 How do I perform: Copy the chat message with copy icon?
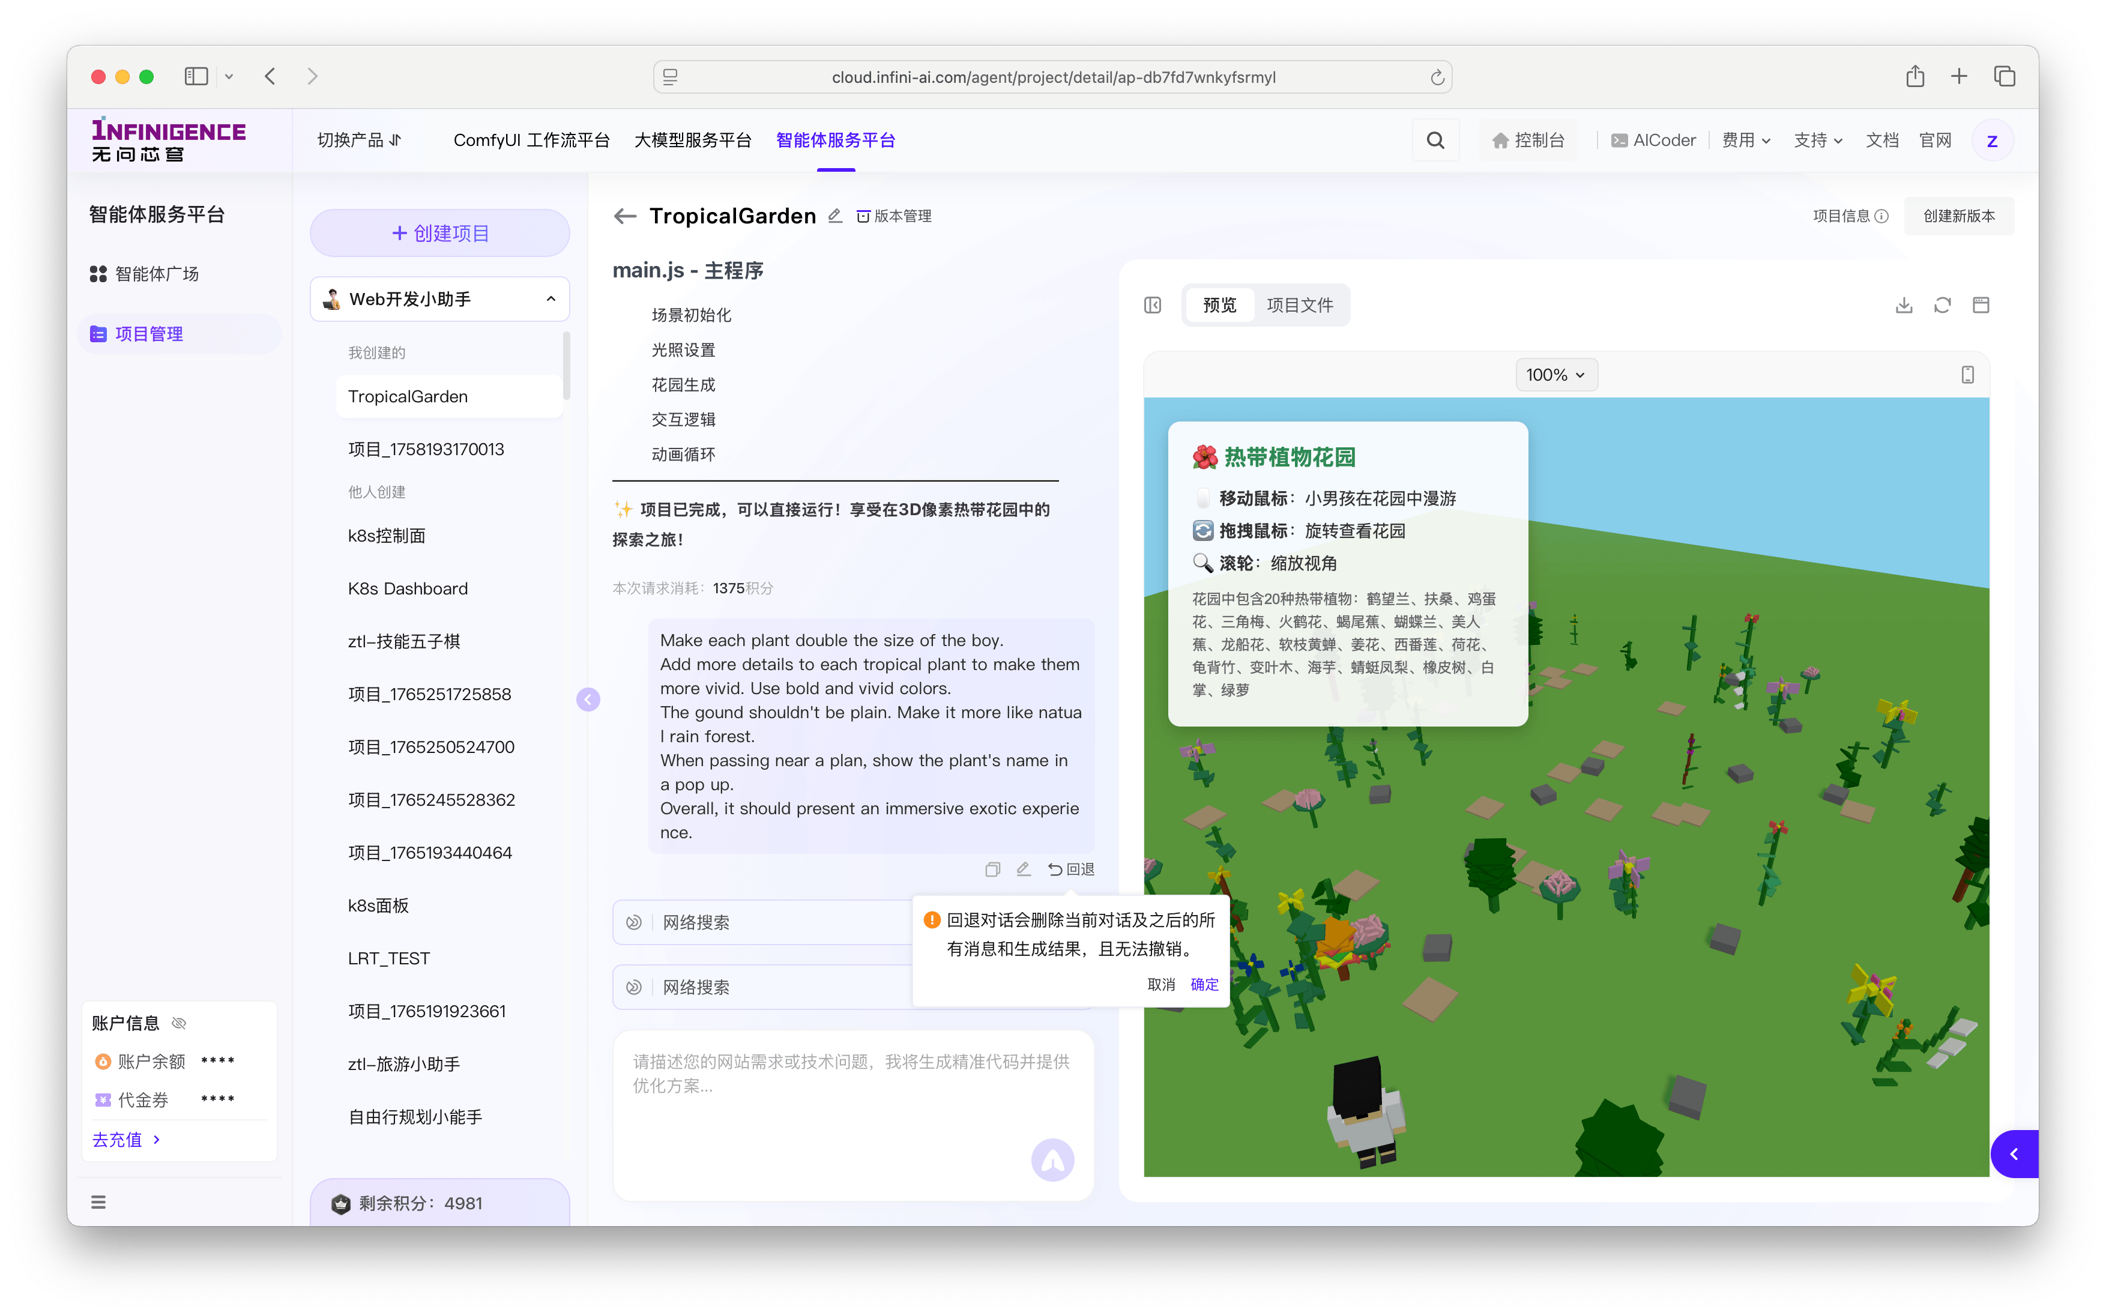tap(992, 869)
